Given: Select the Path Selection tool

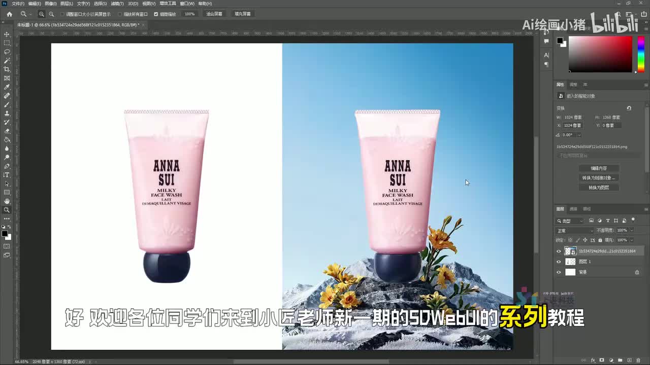Looking at the screenshot, I should tap(7, 184).
